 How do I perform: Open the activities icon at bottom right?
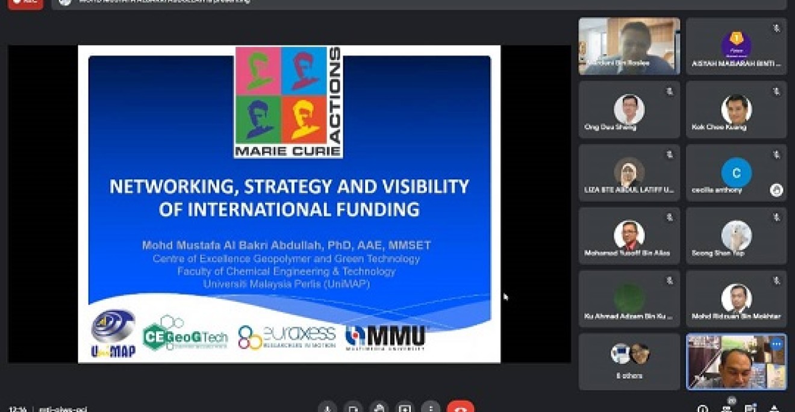[775, 409]
